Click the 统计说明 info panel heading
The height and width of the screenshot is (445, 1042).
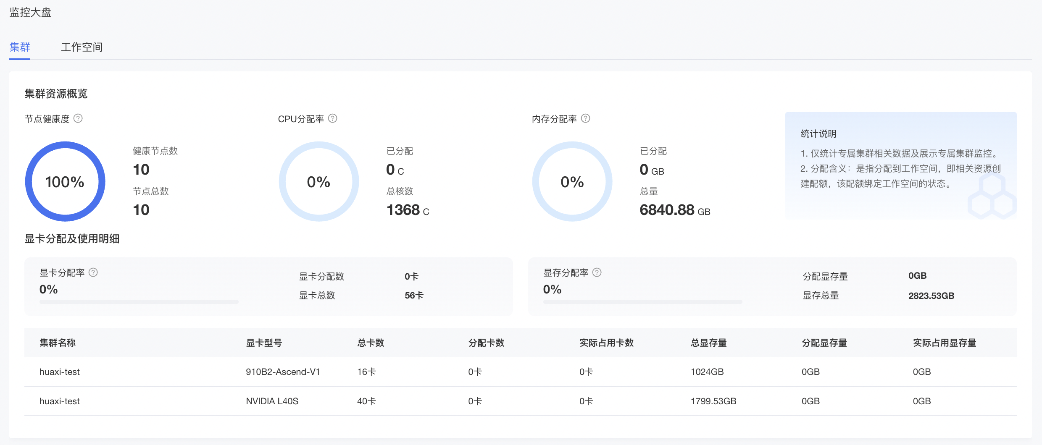(818, 134)
